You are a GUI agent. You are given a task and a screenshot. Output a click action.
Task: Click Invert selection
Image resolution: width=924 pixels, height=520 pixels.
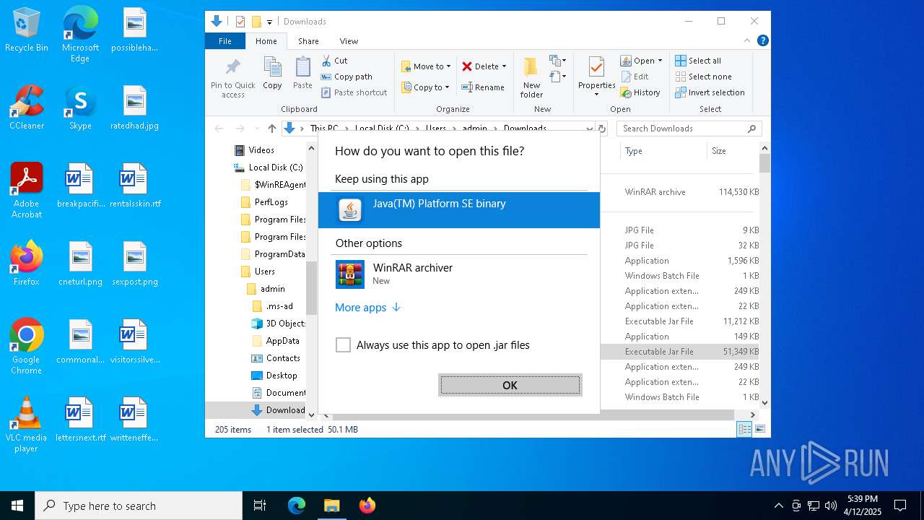click(710, 92)
